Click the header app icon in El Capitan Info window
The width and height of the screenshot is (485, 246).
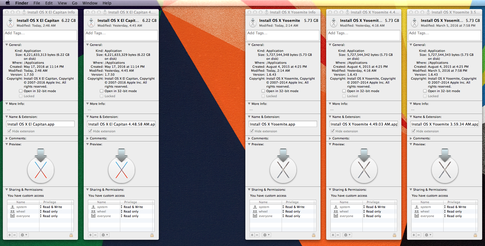pyautogui.click(x=10, y=23)
